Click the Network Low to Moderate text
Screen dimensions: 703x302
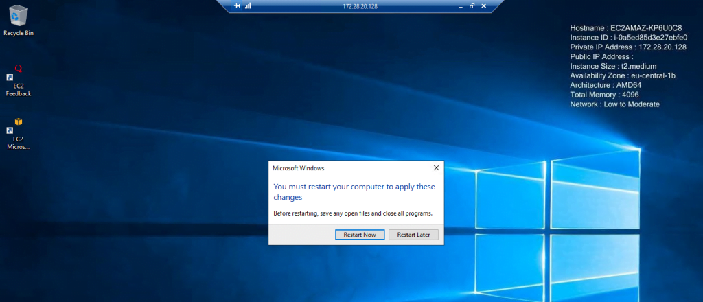click(614, 104)
